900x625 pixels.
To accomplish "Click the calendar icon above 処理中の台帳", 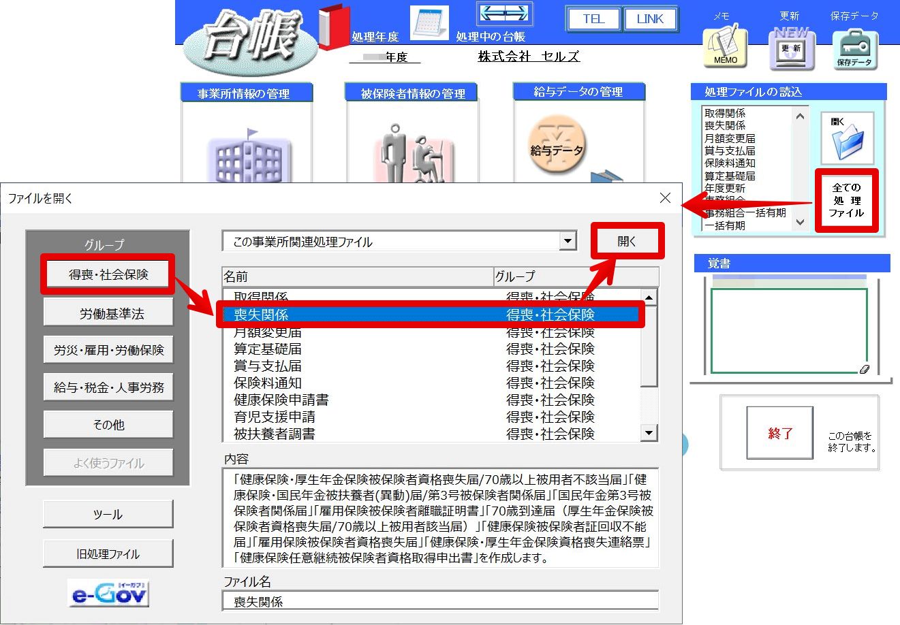I will (429, 22).
